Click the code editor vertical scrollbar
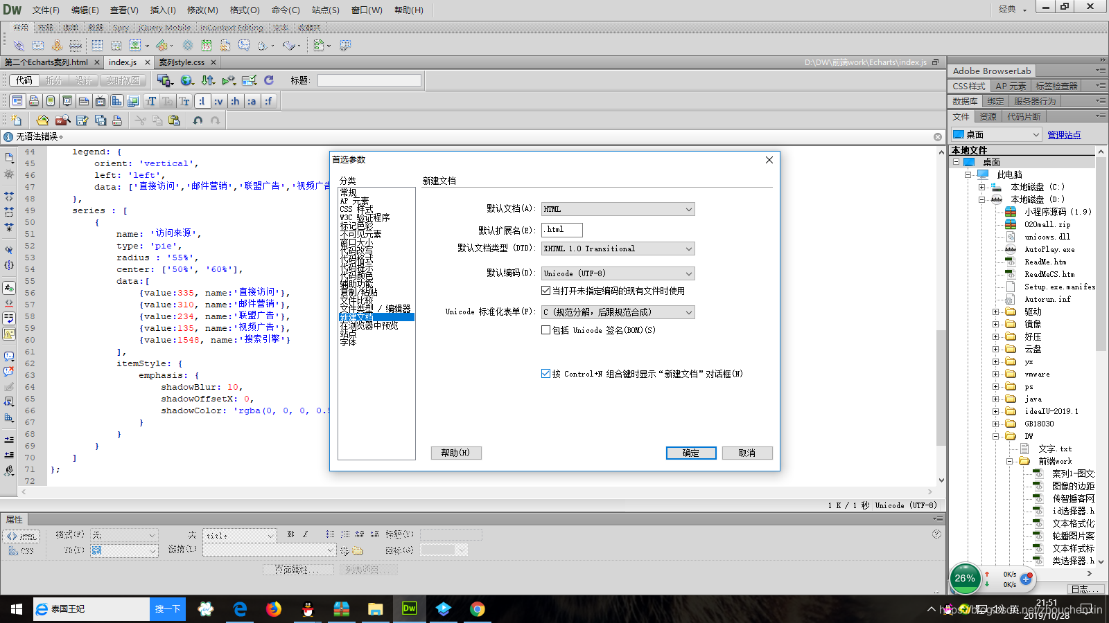 [x=941, y=388]
